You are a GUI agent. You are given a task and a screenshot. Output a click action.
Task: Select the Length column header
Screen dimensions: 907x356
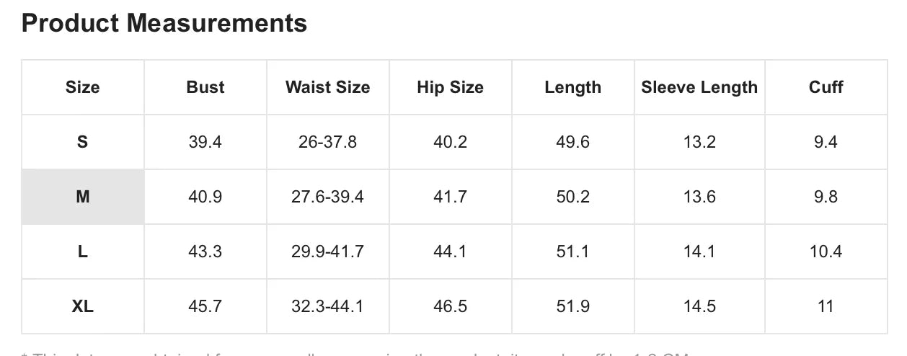point(572,87)
